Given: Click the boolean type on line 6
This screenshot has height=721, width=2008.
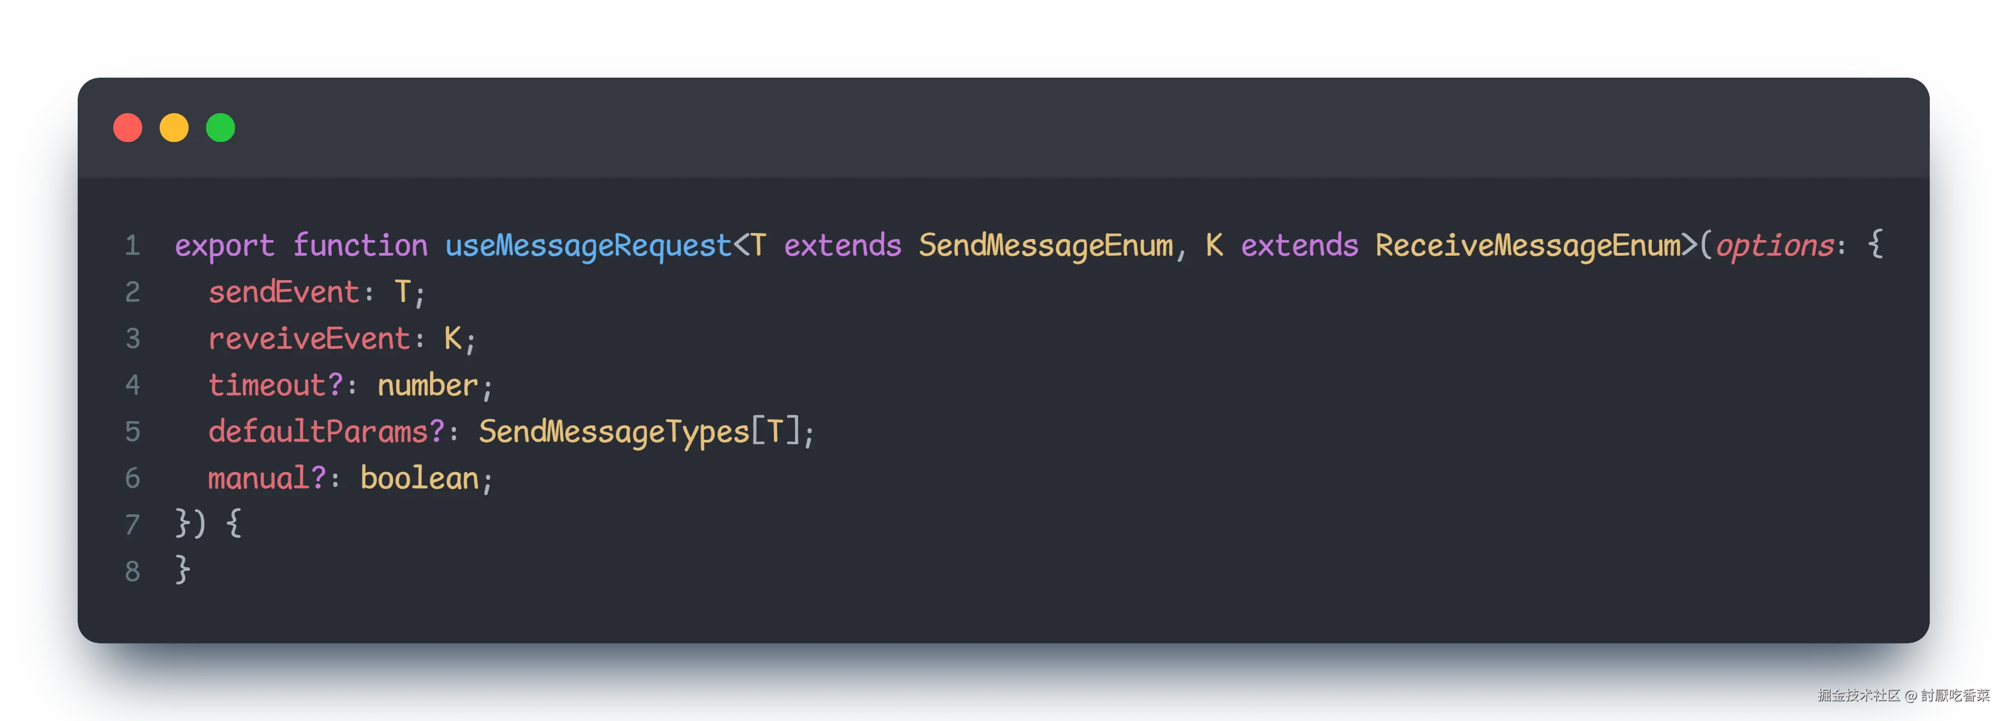Looking at the screenshot, I should pos(419,479).
